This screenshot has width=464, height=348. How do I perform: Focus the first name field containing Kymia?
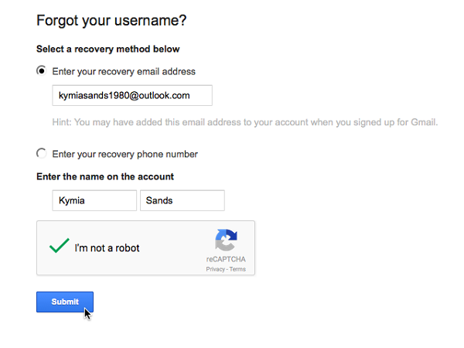[x=94, y=200]
